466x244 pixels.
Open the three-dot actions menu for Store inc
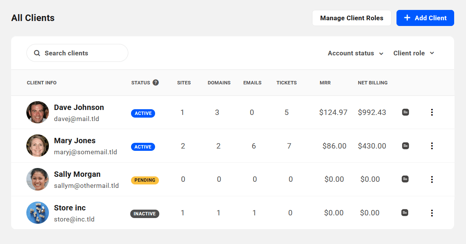(x=432, y=213)
